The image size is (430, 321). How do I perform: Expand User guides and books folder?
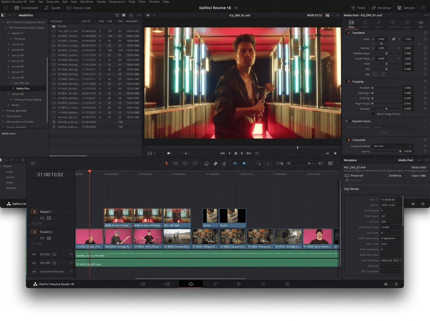pyautogui.click(x=3, y=122)
